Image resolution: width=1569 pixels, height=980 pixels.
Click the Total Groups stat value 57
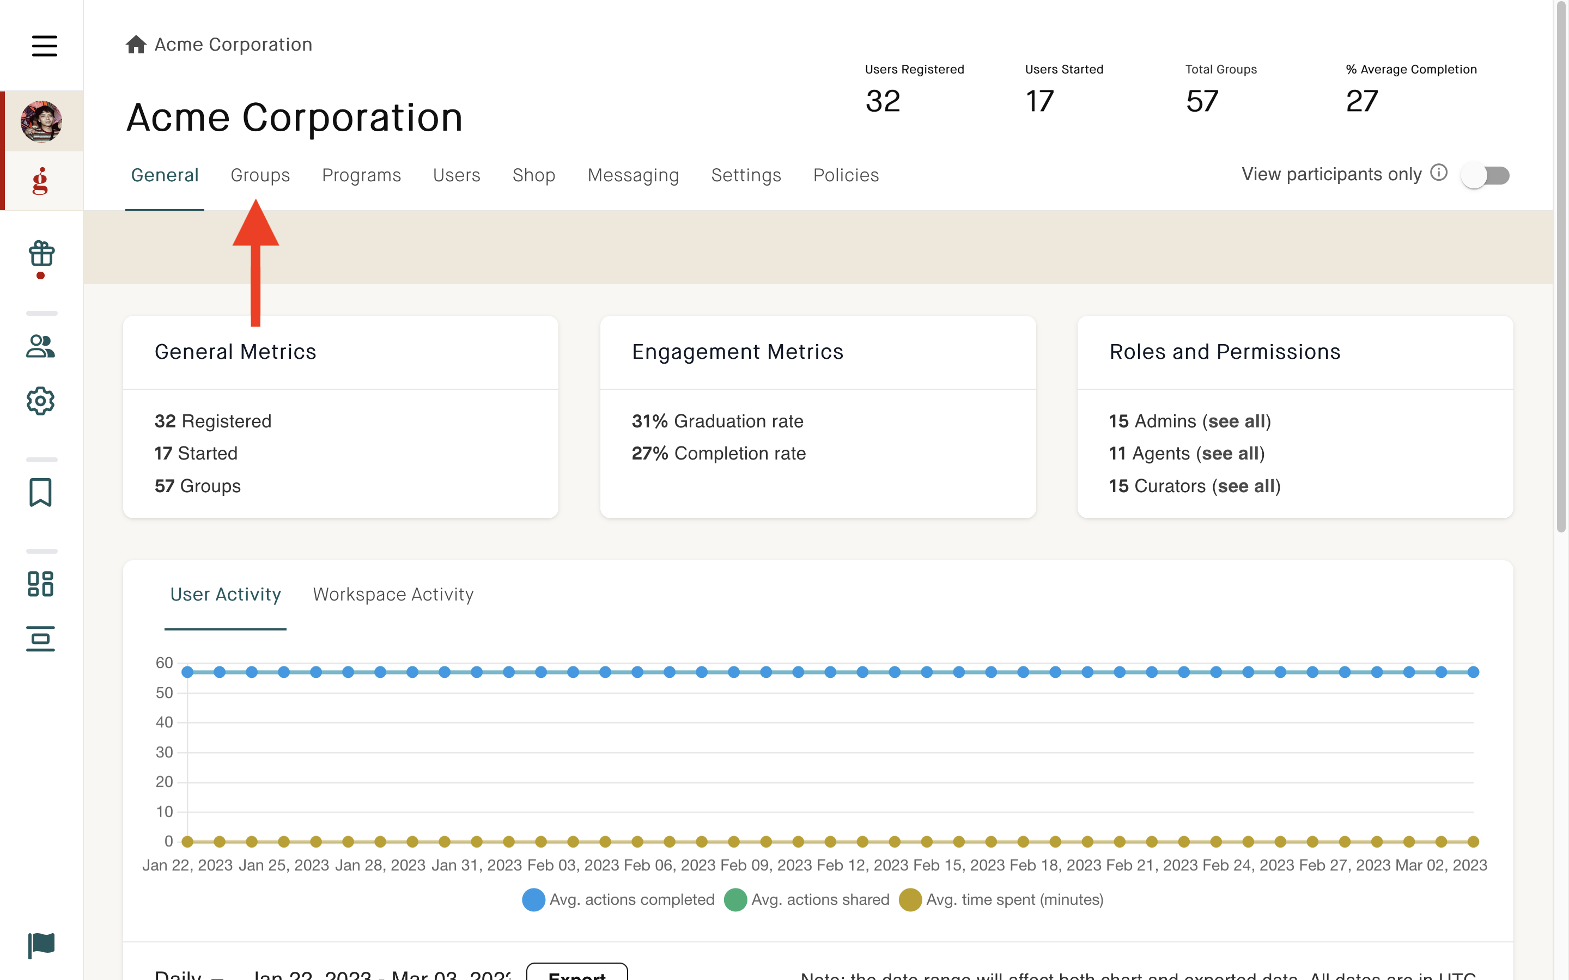point(1202,101)
